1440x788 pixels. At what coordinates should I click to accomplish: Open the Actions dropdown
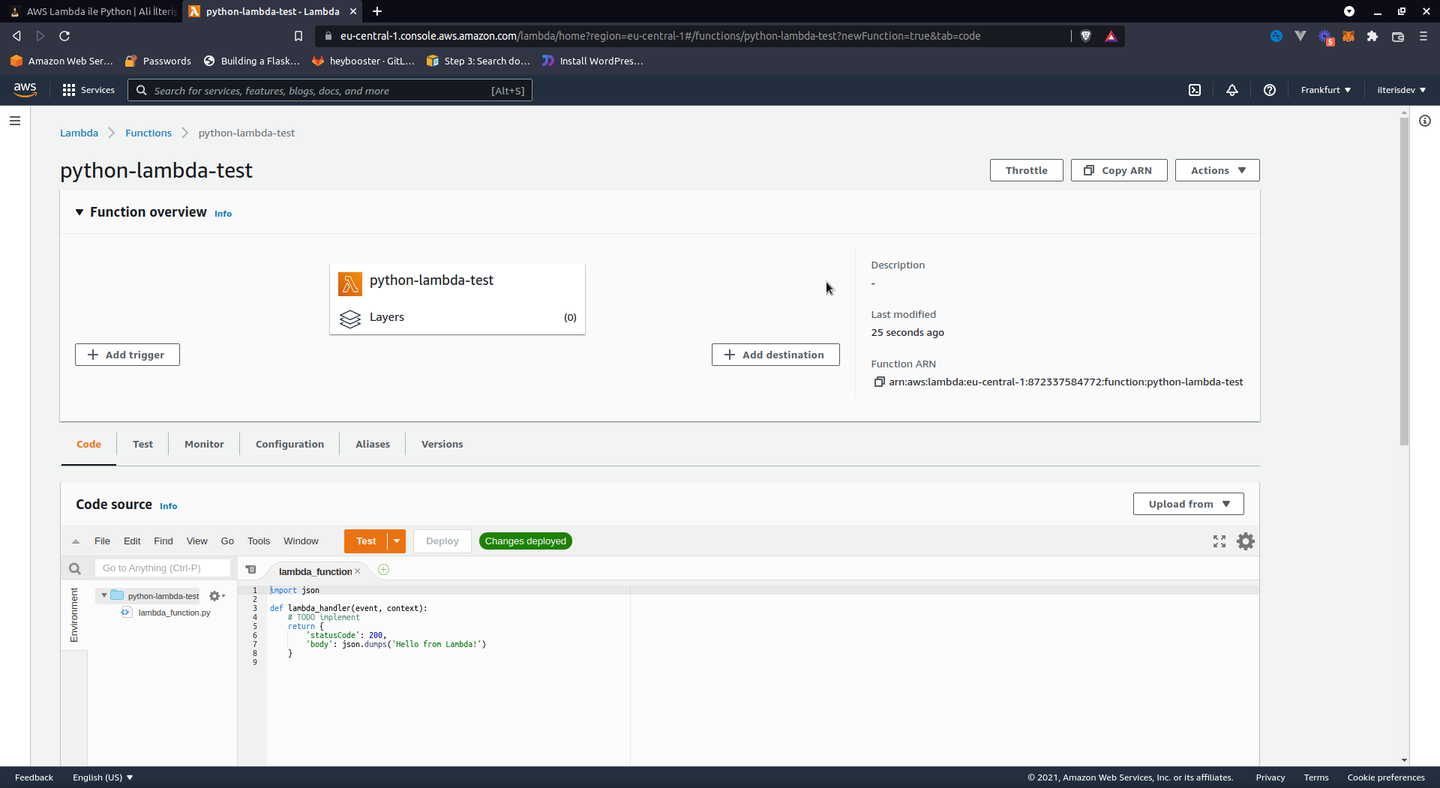[1216, 170]
